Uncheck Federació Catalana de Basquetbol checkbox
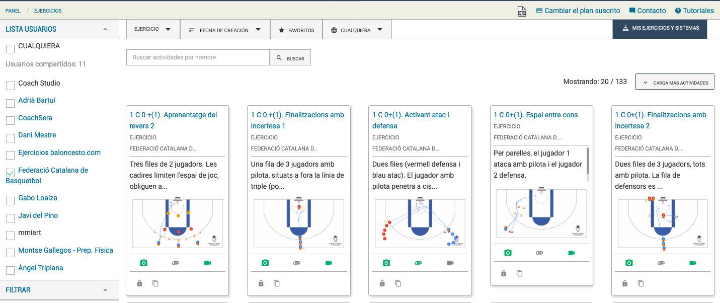The image size is (720, 303). (10, 173)
